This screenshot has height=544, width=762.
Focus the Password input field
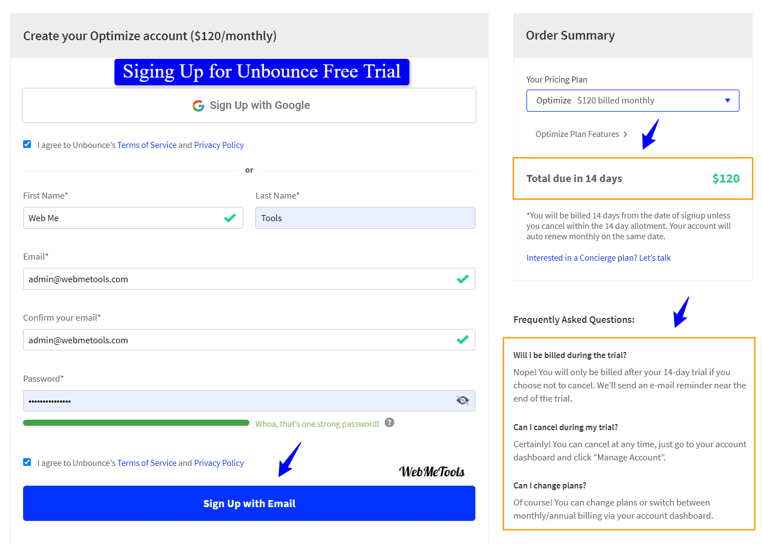[x=249, y=400]
